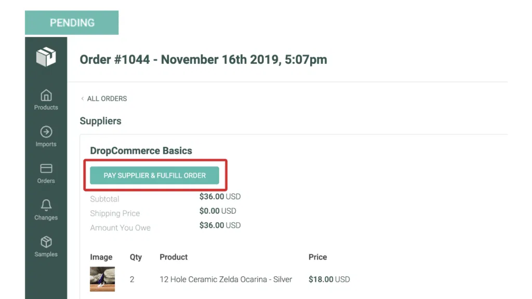Open the Samples section in the sidebar
532x299 pixels.
tap(46, 246)
